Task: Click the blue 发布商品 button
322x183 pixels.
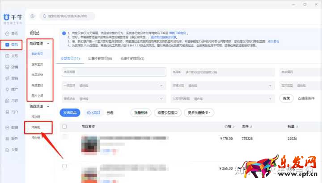Action: point(70,113)
